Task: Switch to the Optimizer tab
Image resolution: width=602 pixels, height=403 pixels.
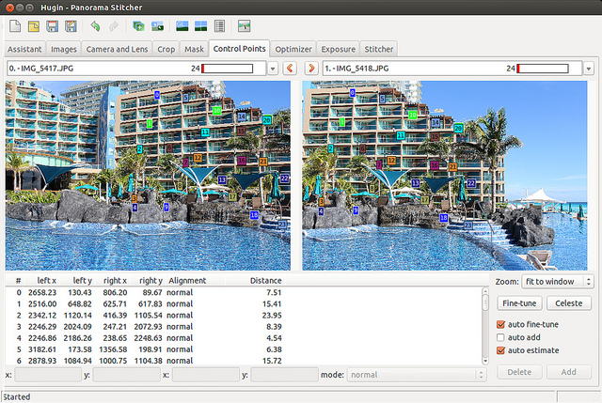Action: point(293,49)
